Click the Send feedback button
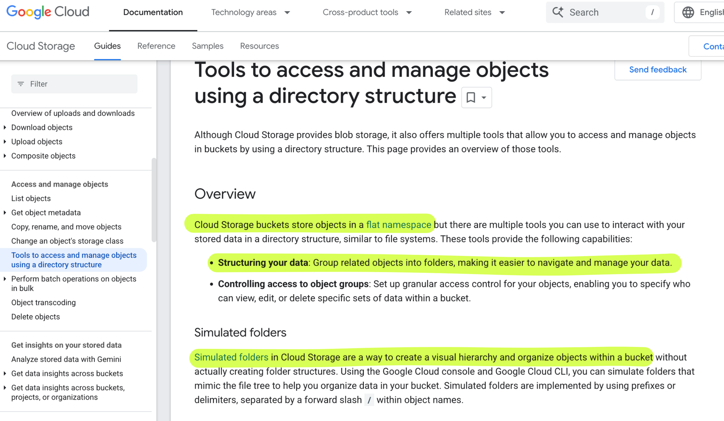The width and height of the screenshot is (724, 421). click(658, 70)
